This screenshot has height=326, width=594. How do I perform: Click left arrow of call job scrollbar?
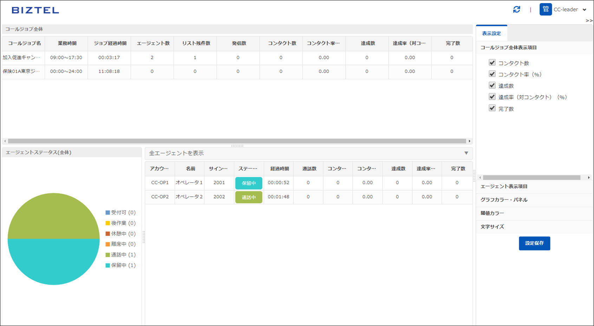5,141
